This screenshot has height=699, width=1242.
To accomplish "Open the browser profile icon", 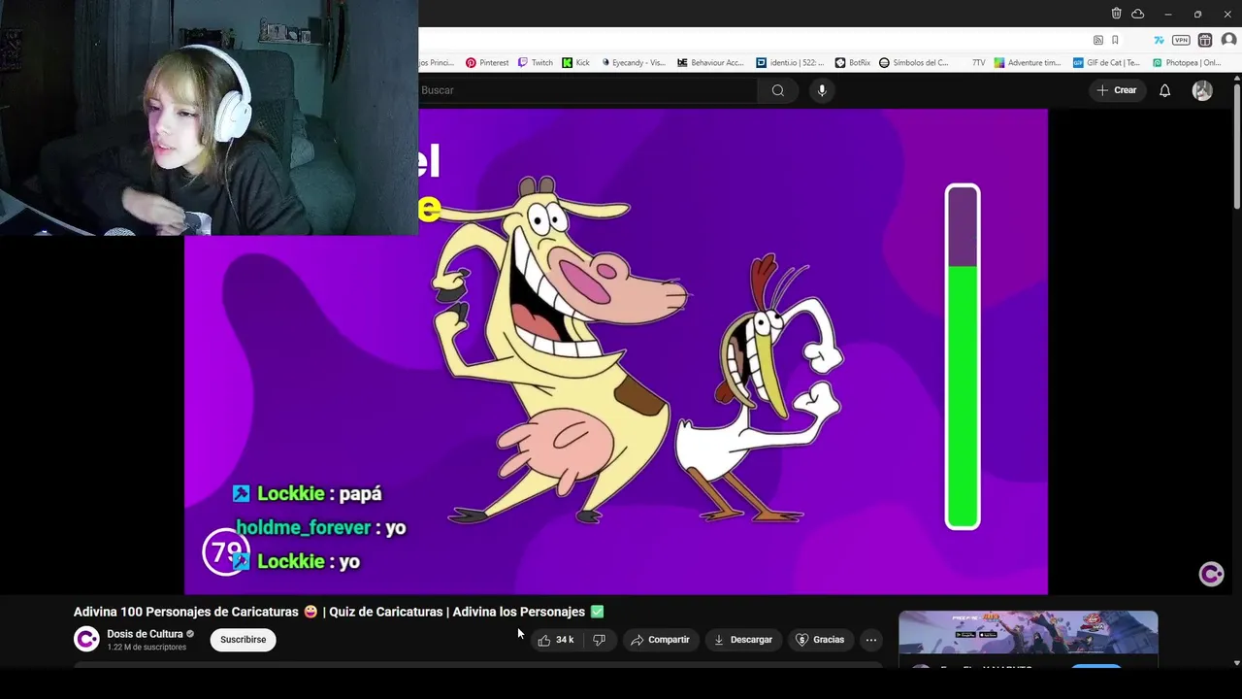I will [x=1228, y=40].
